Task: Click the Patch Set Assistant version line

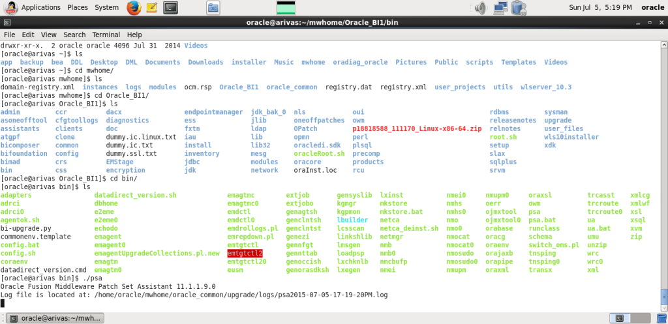Action: click(108, 287)
